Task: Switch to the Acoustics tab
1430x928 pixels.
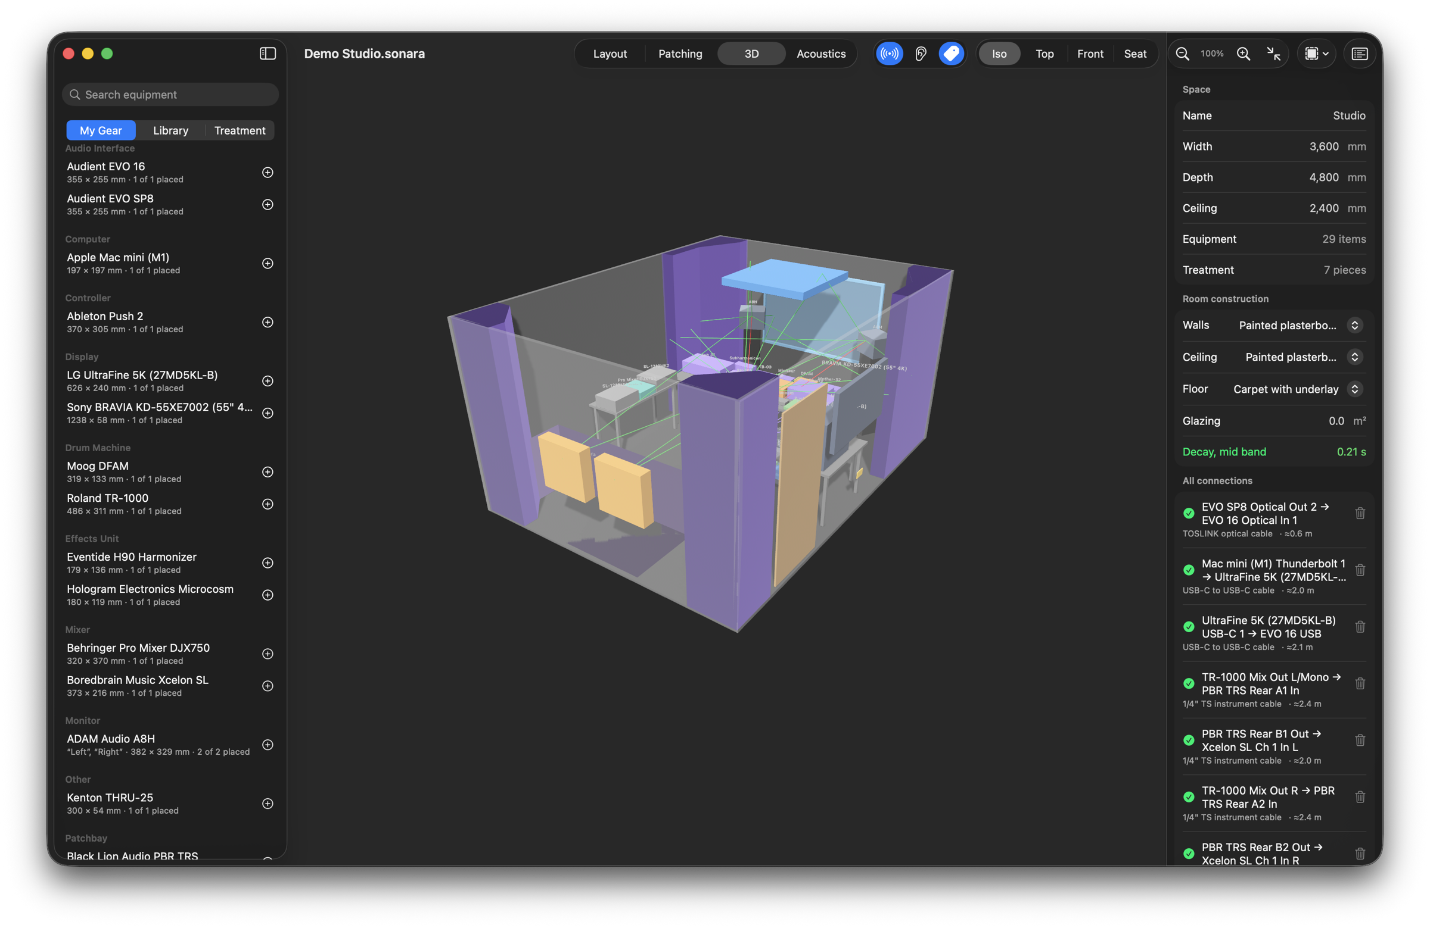Action: pos(820,54)
